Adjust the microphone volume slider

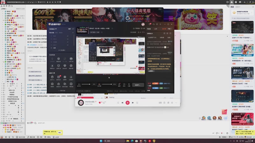pos(86,84)
